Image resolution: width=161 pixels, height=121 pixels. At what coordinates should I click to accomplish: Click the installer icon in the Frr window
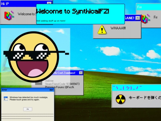[x=145, y=19]
